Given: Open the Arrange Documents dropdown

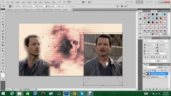Looking at the screenshot, I should click(x=84, y=2).
